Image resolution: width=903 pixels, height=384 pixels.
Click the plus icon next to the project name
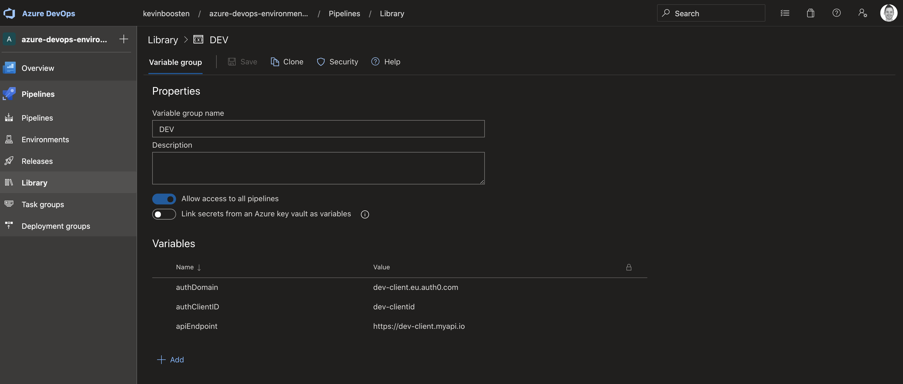click(124, 39)
